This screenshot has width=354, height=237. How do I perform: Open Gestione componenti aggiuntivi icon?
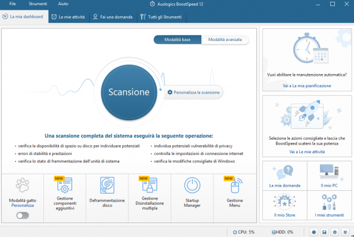pos(65,185)
